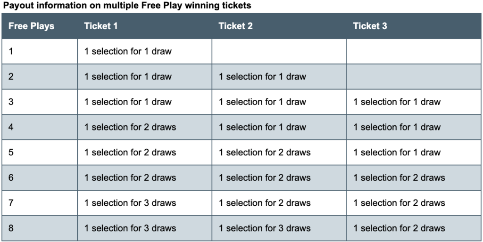The image size is (483, 242).
Task: Select Ticket 2 cell in Free Plays 2 row
Action: coord(279,77)
